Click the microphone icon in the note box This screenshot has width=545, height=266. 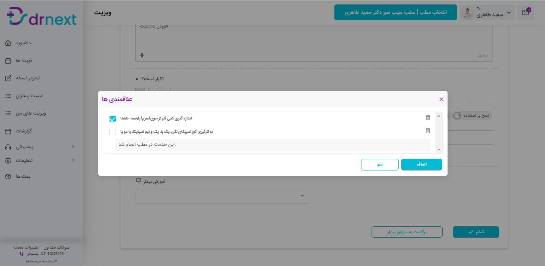pos(142,55)
